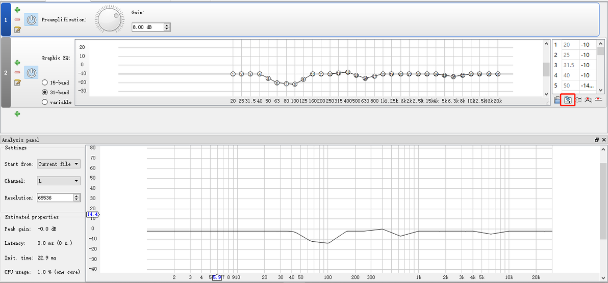Add a filter below the Graphic EQ row
Screen dimensions: 608x283
click(17, 114)
